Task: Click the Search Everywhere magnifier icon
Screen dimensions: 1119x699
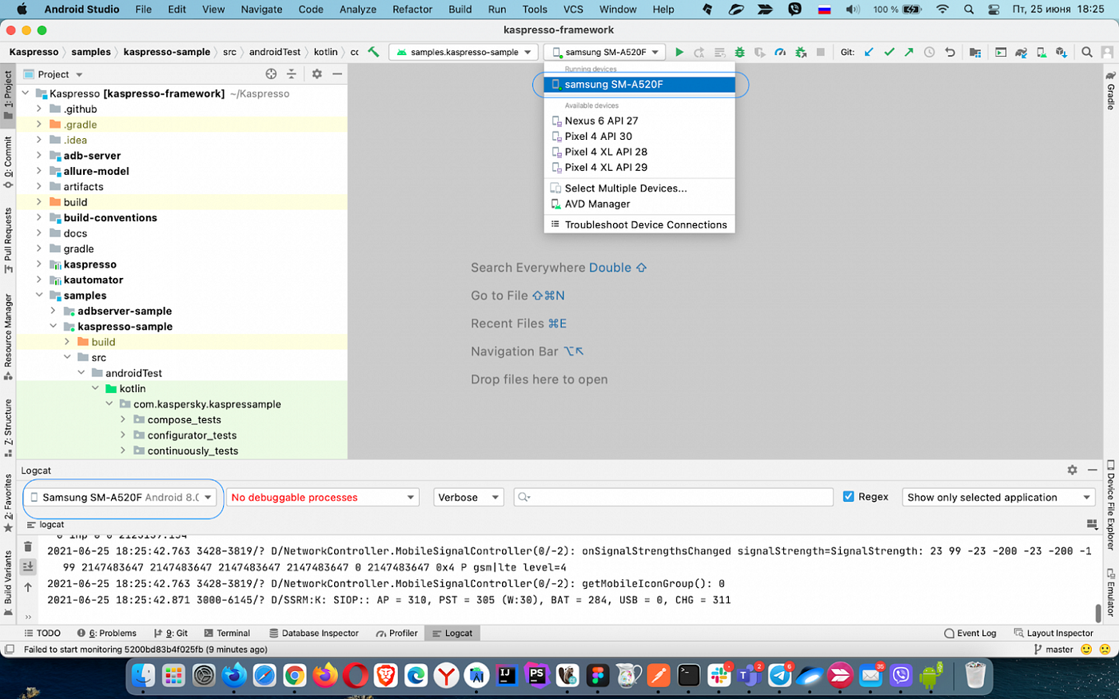Action: pyautogui.click(x=1087, y=52)
